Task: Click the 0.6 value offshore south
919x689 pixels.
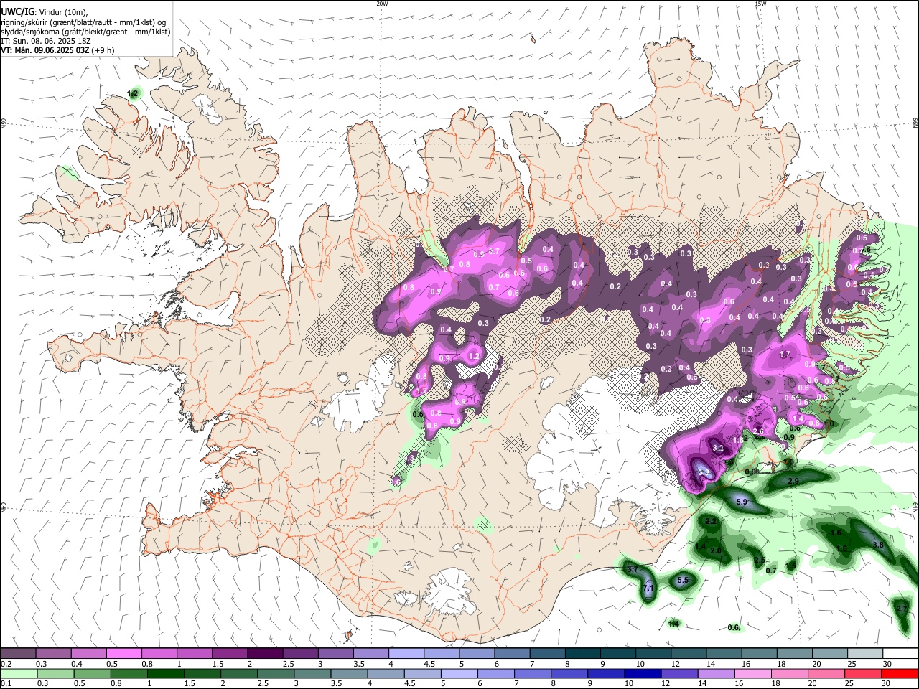Action: click(733, 627)
